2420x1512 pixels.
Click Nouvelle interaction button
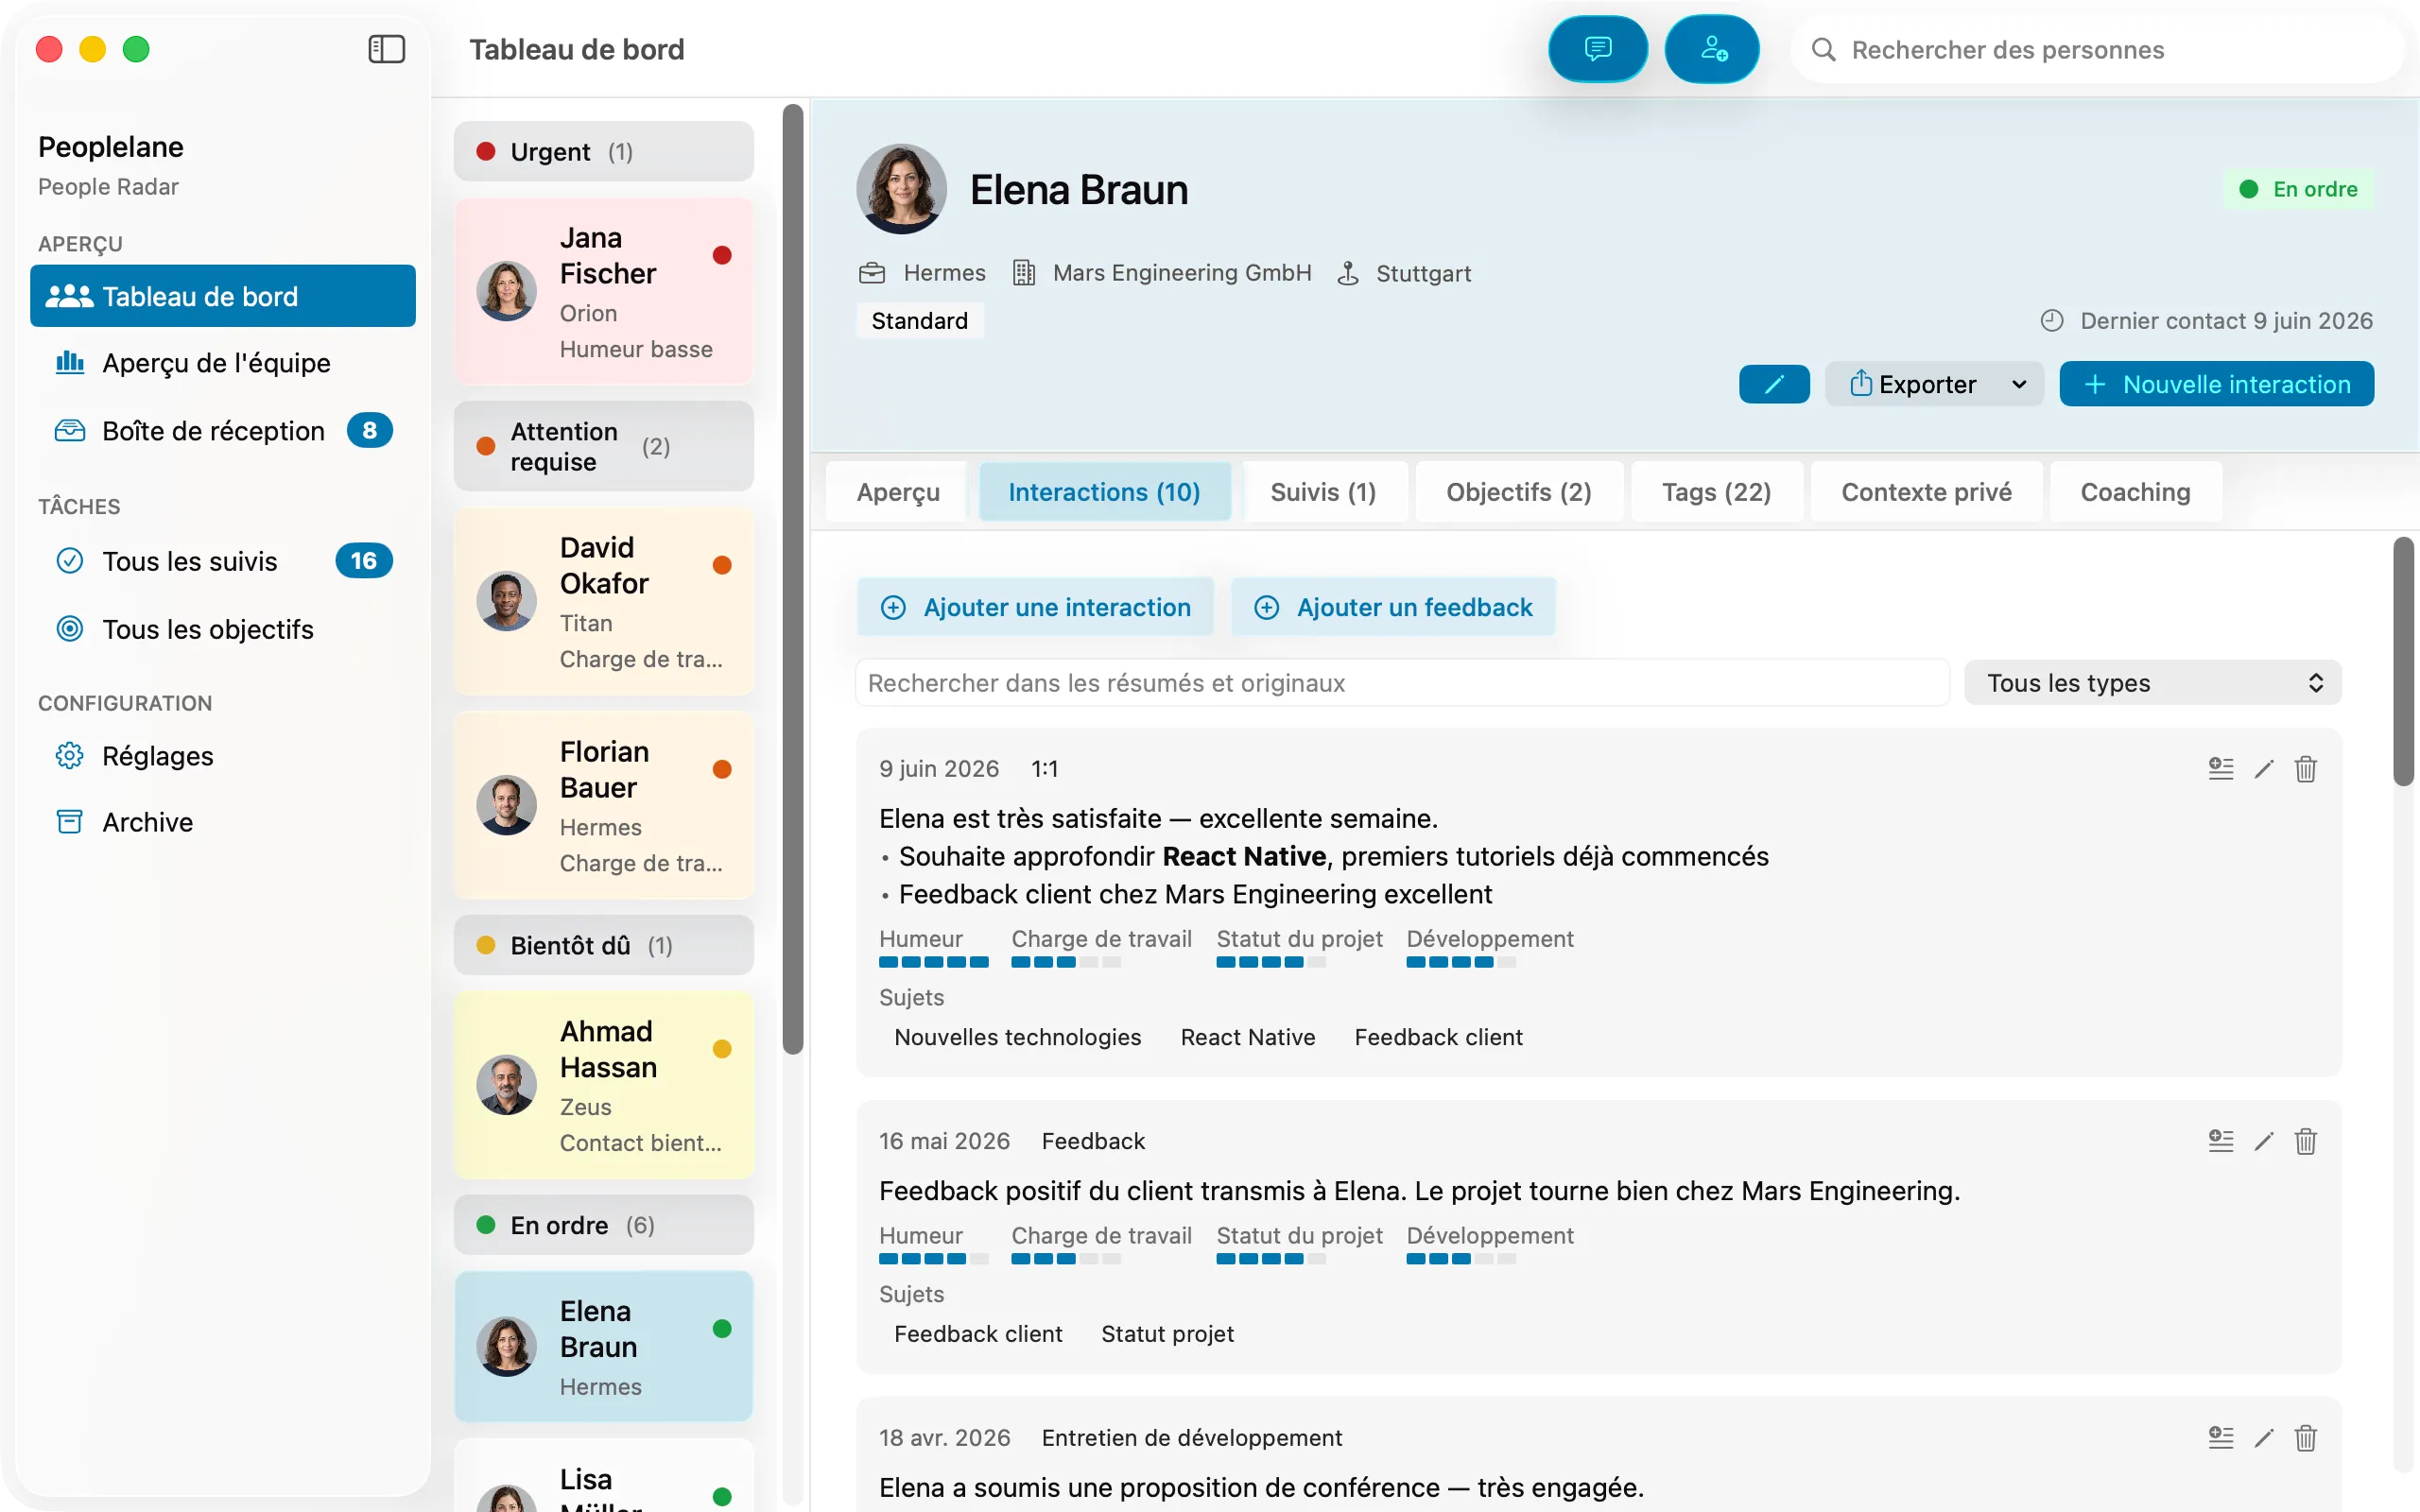(x=2216, y=384)
